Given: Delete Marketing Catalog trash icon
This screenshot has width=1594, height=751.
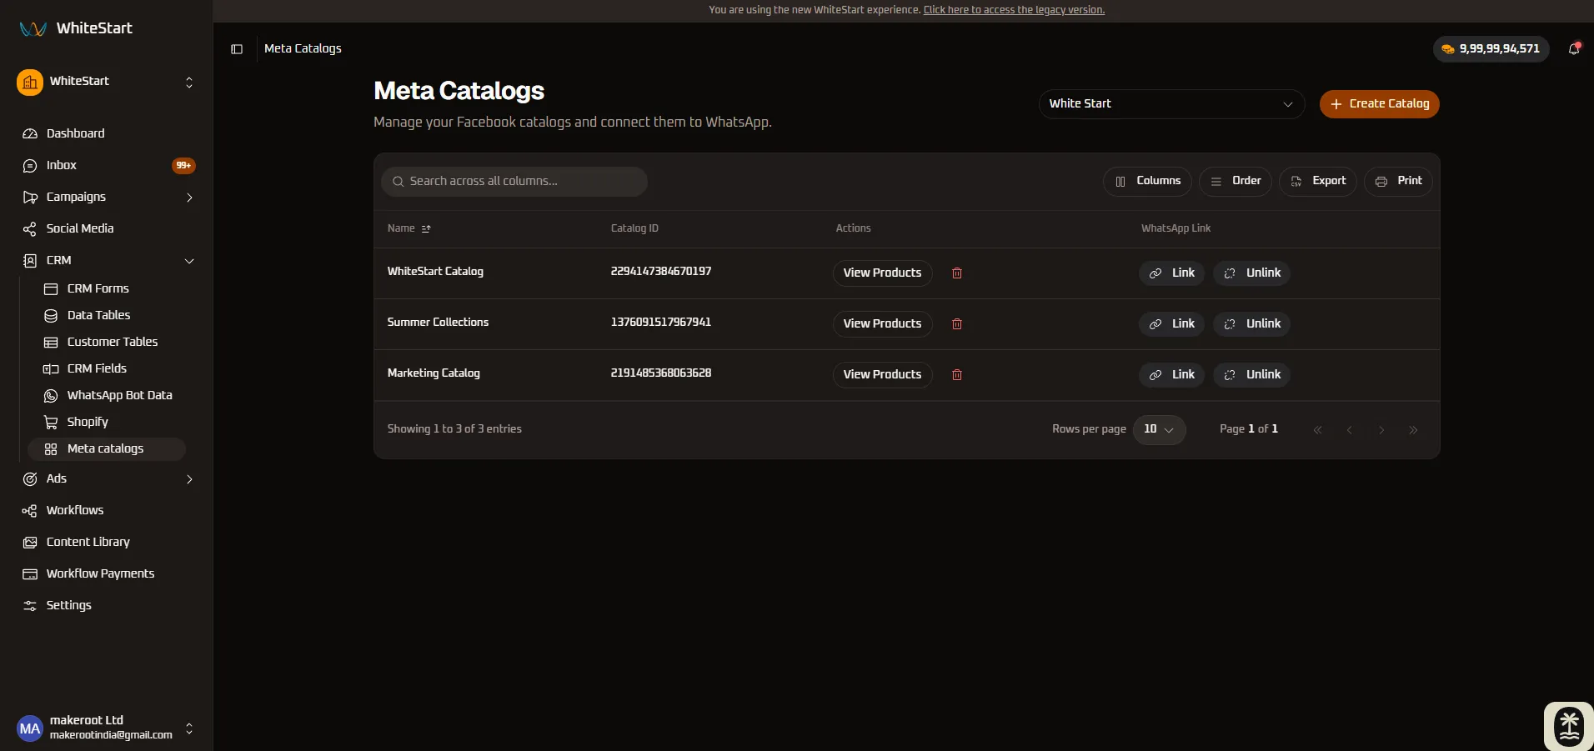Looking at the screenshot, I should click(x=957, y=375).
